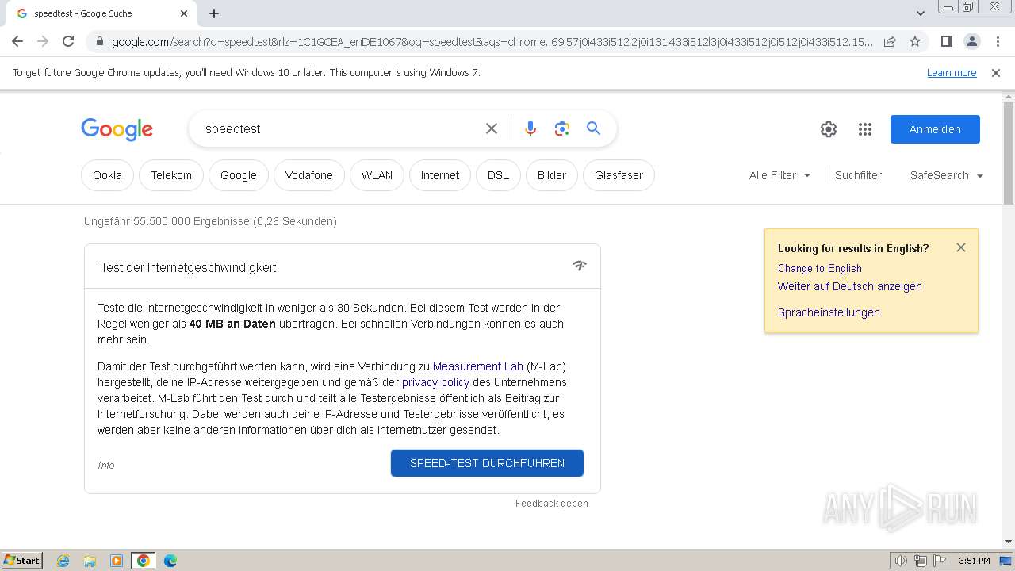Select the Telekom filter chip
The image size is (1015, 571).
pos(171,175)
